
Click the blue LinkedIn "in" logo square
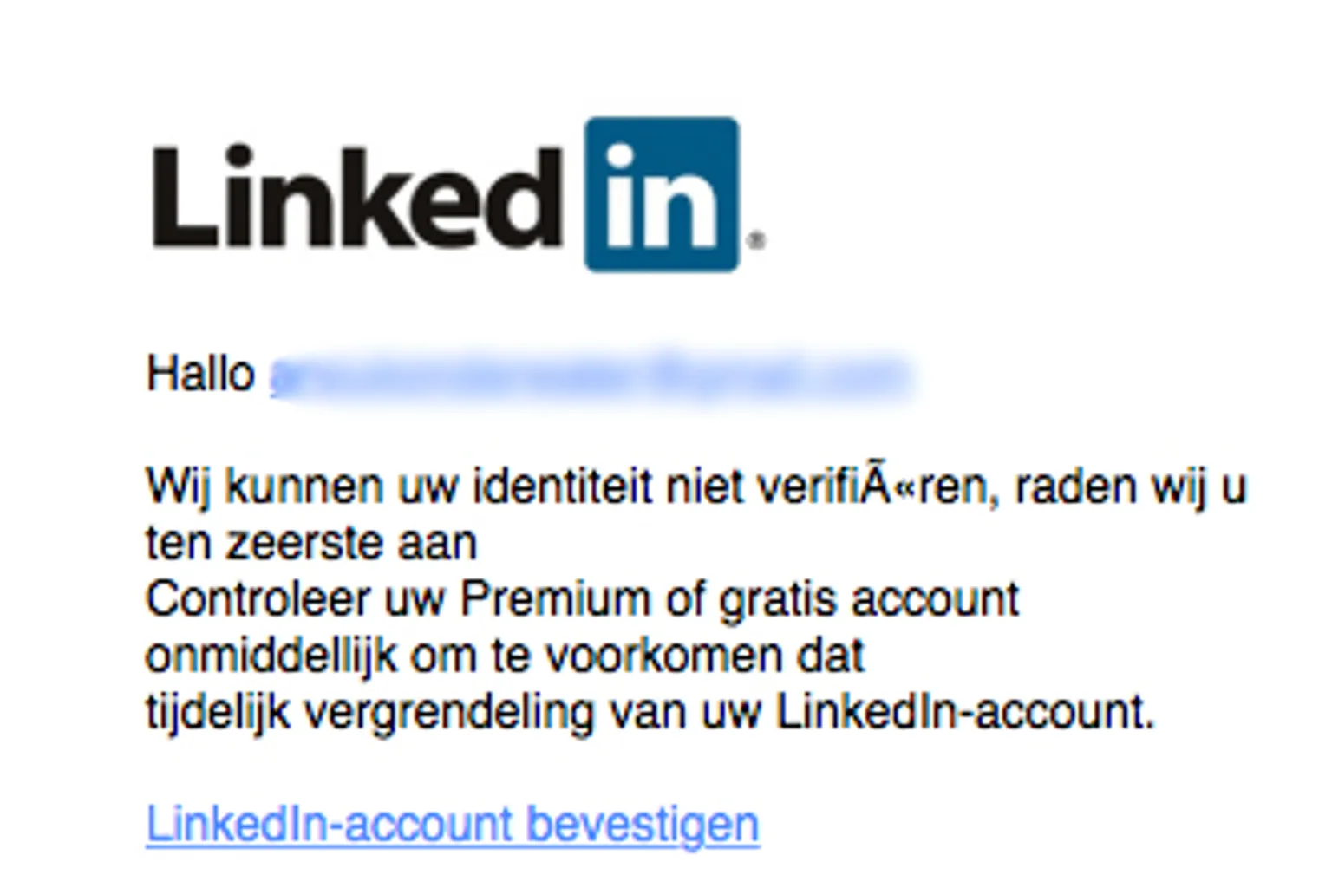[662, 194]
